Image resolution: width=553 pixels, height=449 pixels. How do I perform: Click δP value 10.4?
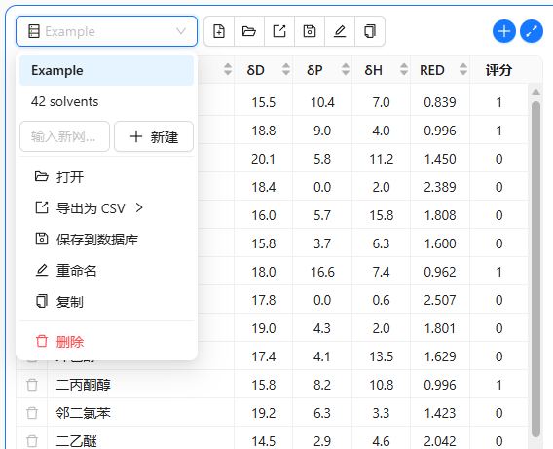pyautogui.click(x=322, y=102)
